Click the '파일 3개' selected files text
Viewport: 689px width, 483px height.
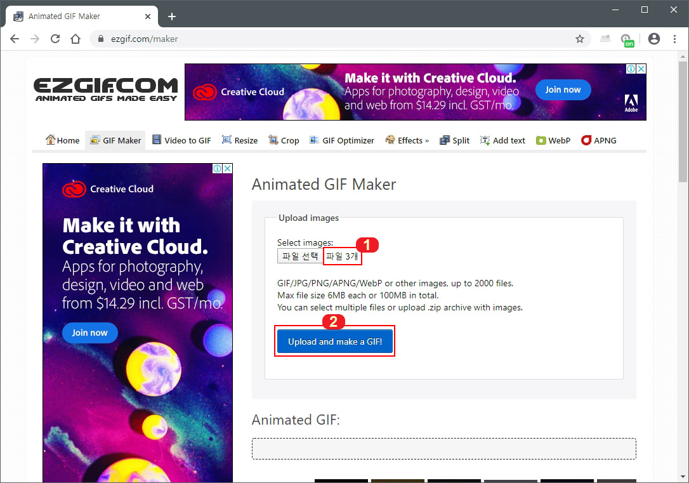[x=342, y=256]
